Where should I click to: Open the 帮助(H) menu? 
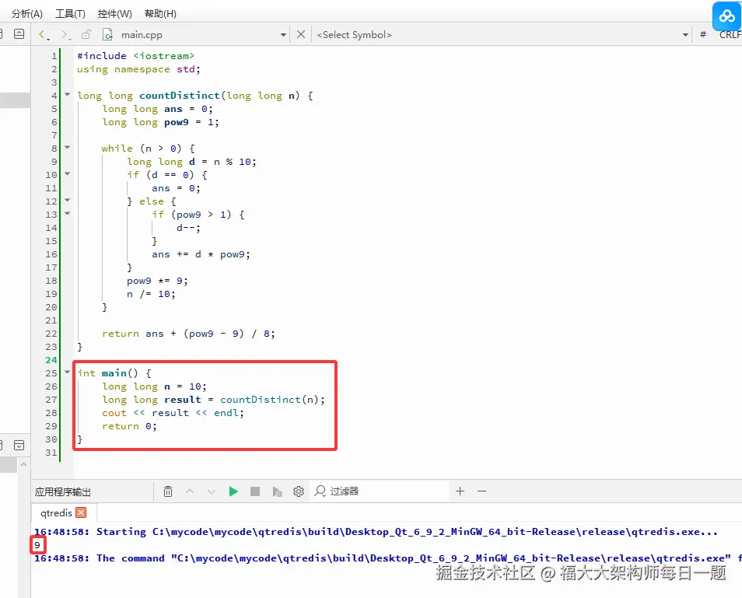point(160,14)
